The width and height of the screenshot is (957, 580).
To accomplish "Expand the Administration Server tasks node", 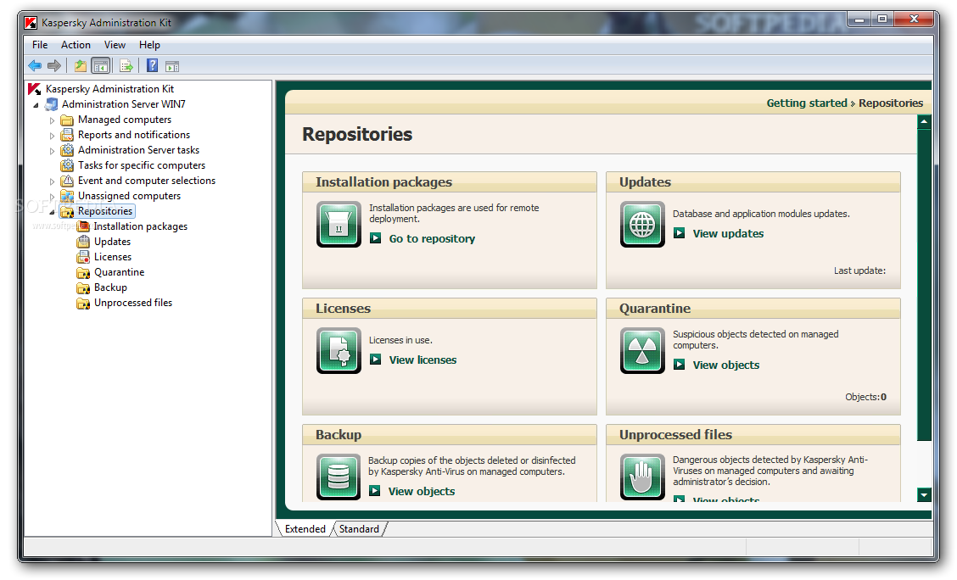I will [52, 151].
